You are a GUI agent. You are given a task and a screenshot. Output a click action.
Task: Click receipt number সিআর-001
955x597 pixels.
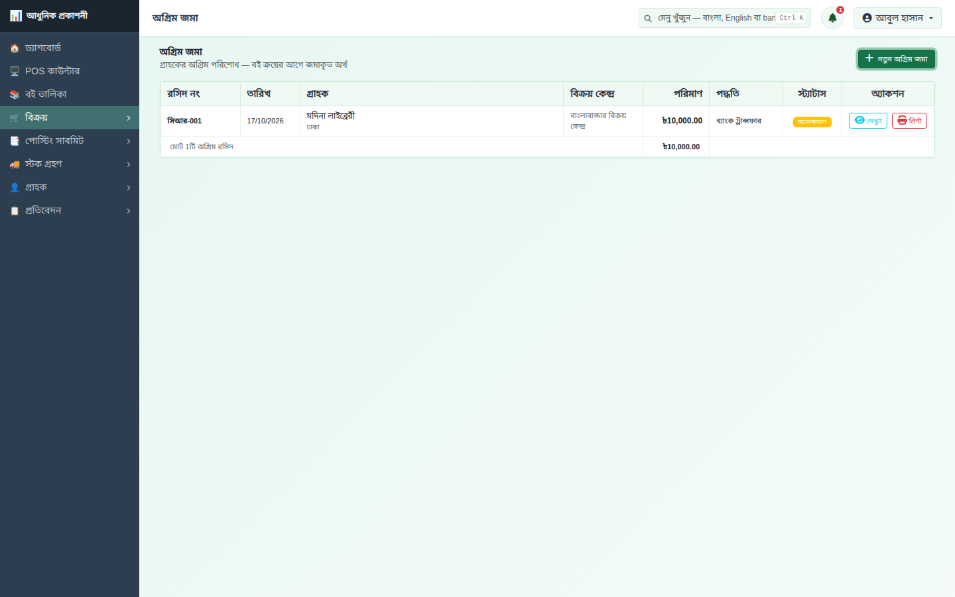pyautogui.click(x=184, y=121)
